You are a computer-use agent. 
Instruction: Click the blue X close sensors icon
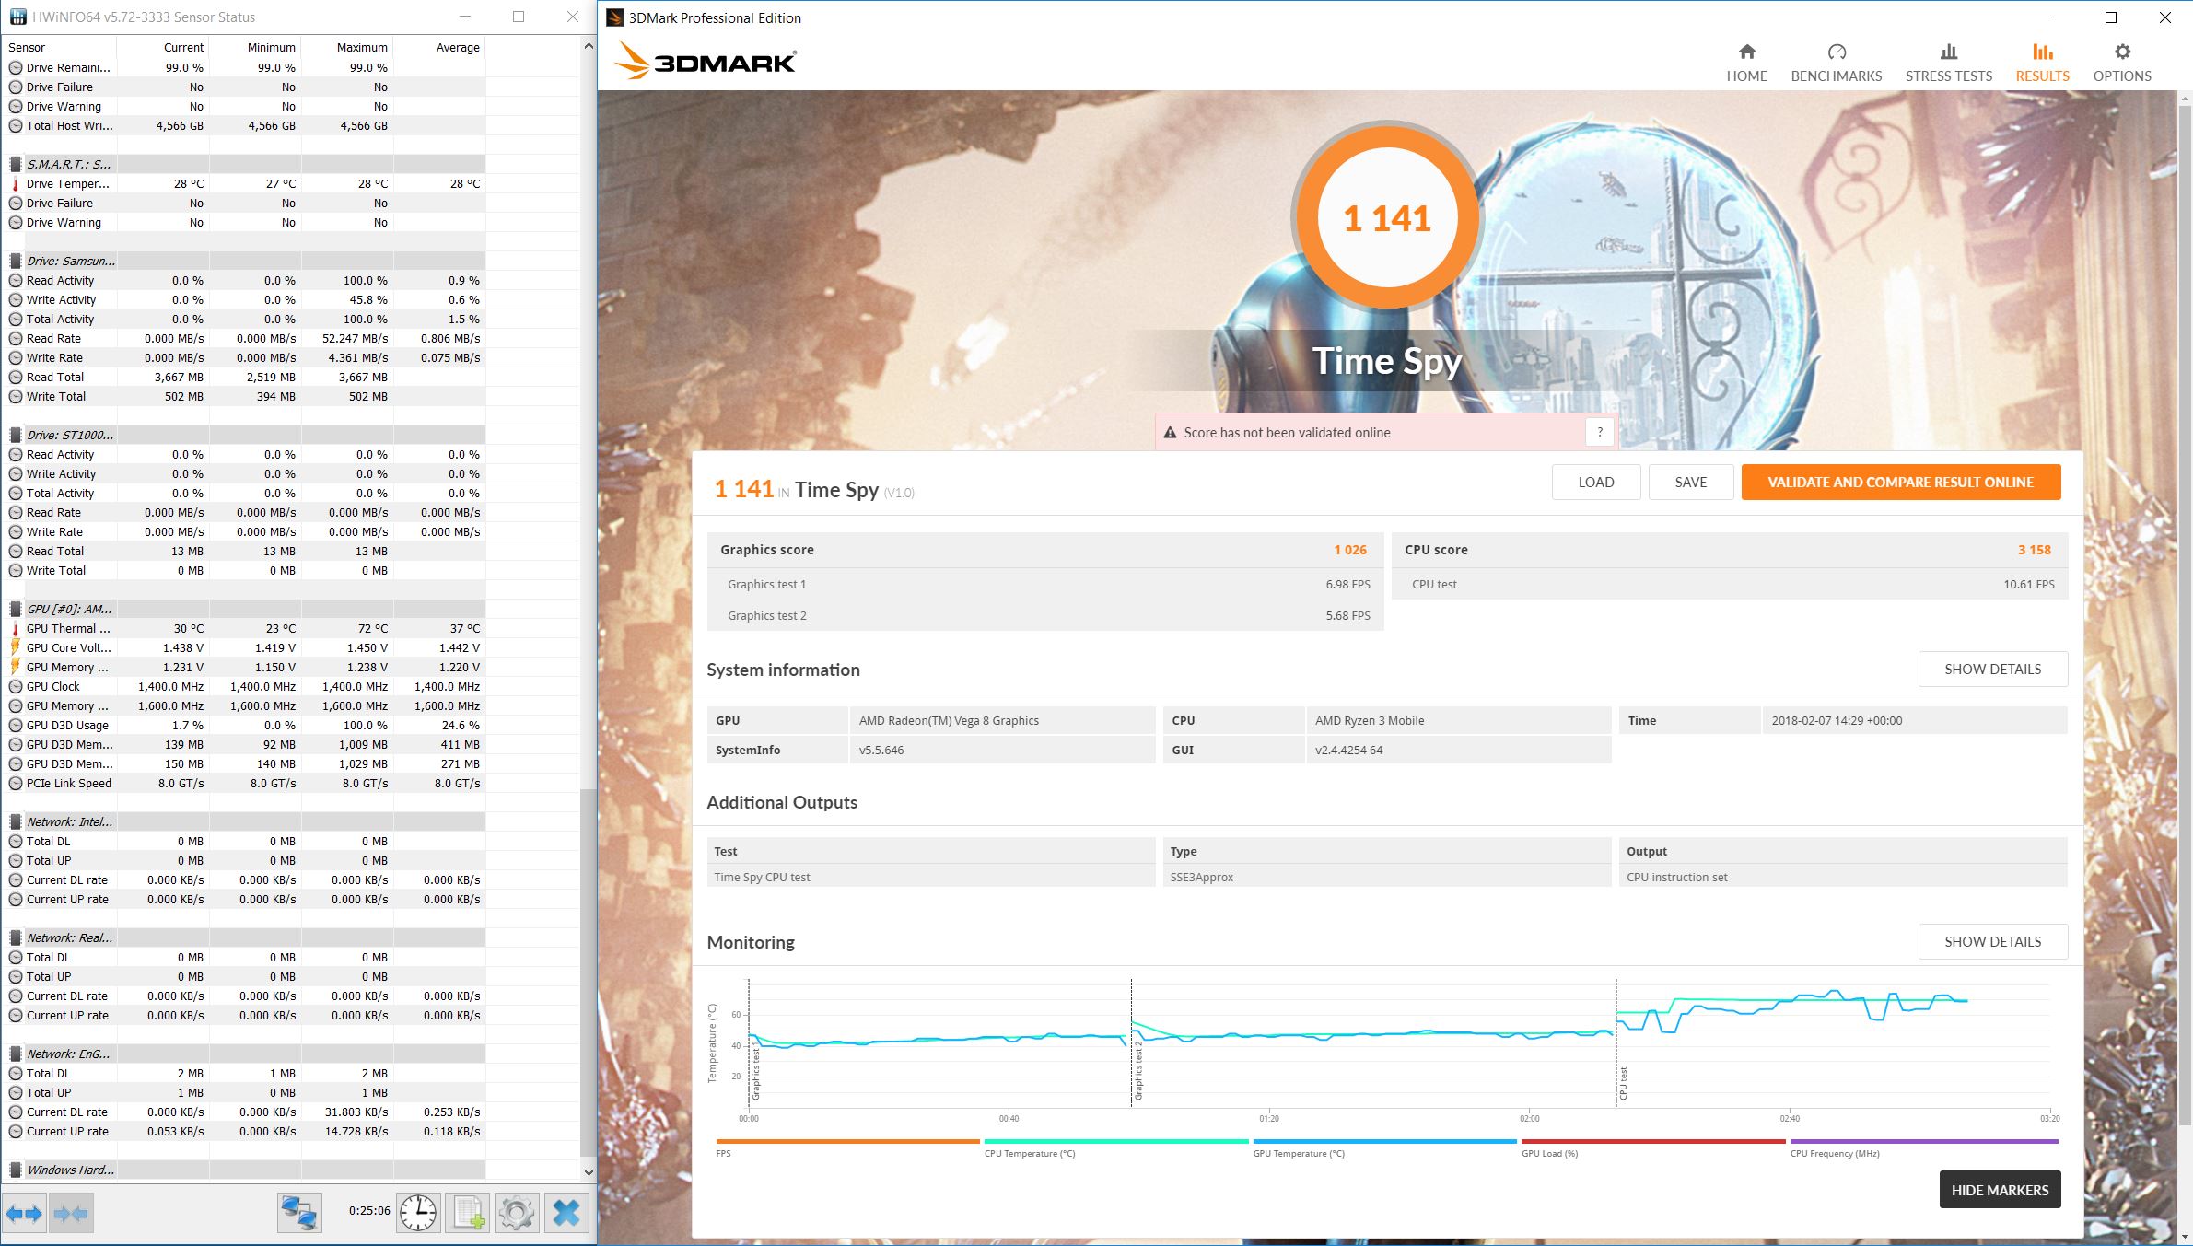point(566,1213)
